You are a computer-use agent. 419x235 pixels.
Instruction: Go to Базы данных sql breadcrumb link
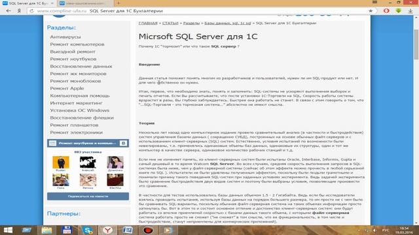228,23
